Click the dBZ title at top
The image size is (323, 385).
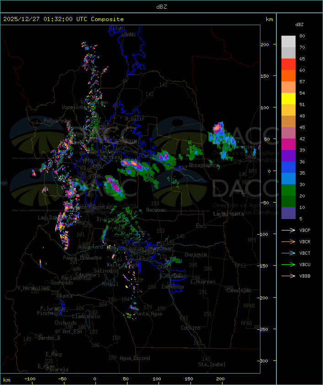click(x=162, y=6)
